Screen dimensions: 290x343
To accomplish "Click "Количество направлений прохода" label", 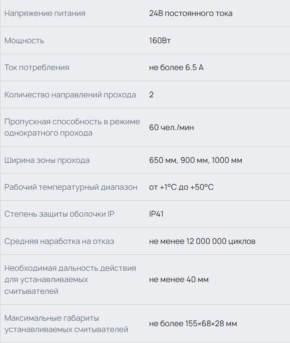I will coord(70,95).
